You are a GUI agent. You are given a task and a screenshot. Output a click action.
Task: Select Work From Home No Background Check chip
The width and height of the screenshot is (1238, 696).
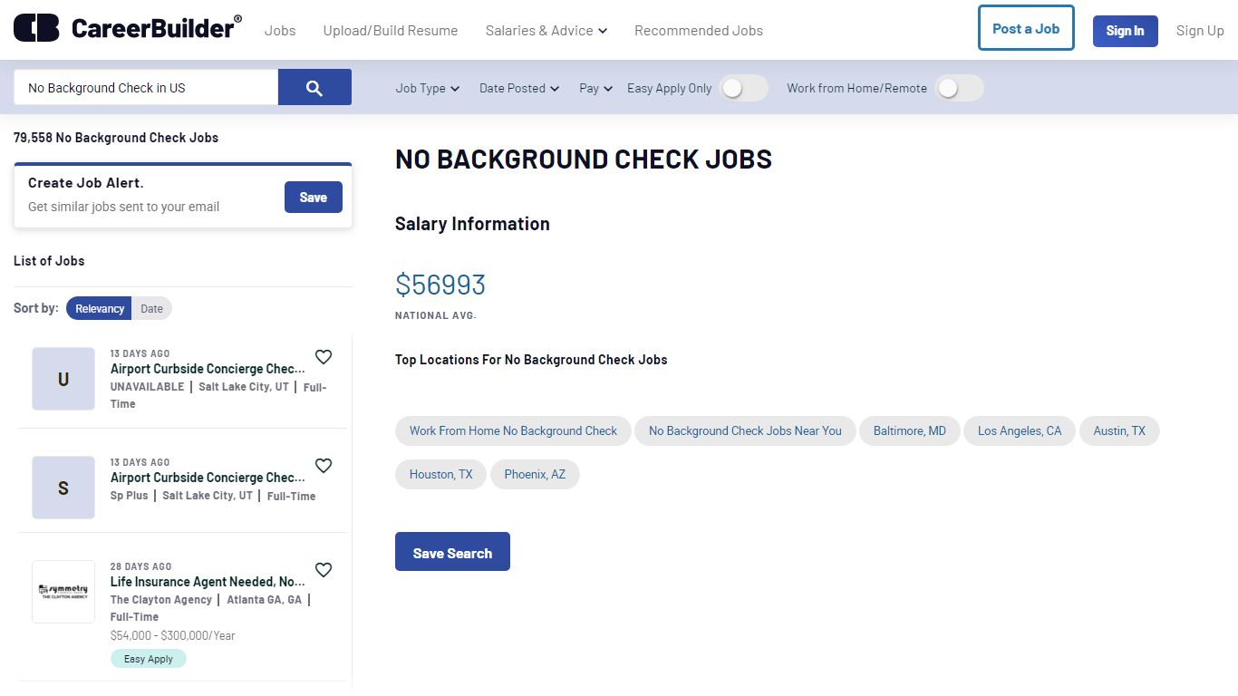[x=513, y=430]
